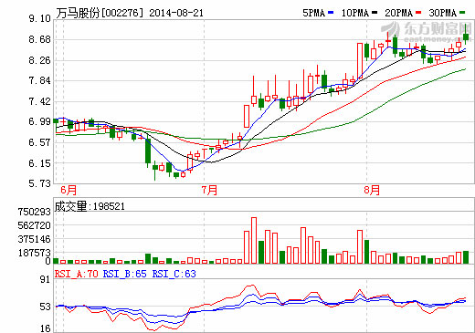
Task: Click the 10PMA legend label
Action: (x=355, y=13)
